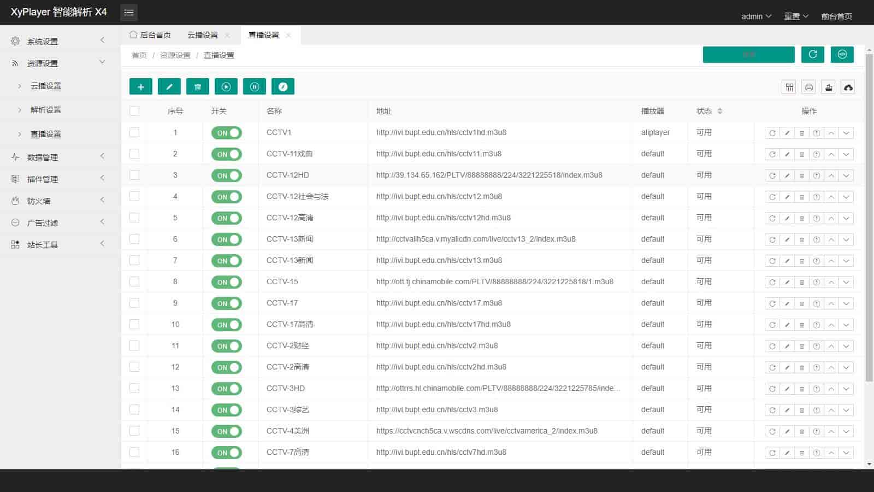
Task: Select 解析设置 in the sidebar
Action: (46, 110)
